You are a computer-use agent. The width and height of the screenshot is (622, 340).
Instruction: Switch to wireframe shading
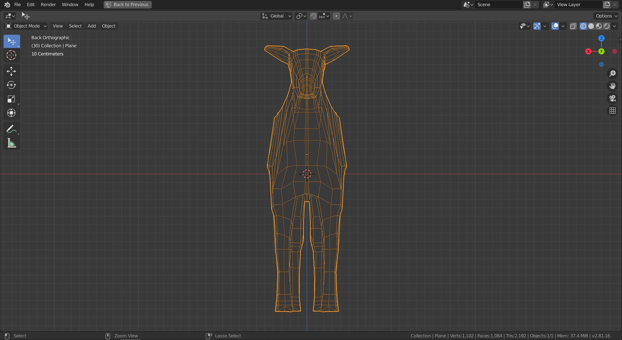click(x=583, y=26)
